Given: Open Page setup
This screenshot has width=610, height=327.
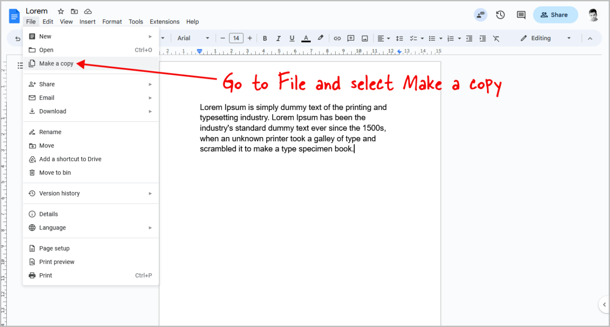Looking at the screenshot, I should point(91,249).
